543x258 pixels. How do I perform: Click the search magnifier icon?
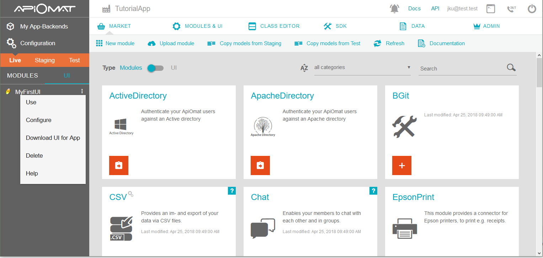[511, 68]
